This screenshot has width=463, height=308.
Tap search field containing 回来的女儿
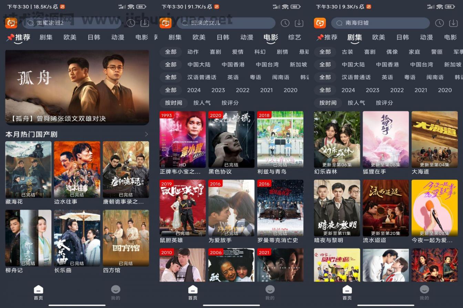pyautogui.click(x=226, y=23)
